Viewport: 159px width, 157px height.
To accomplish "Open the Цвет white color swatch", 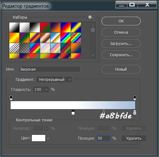I will click(x=39, y=138).
